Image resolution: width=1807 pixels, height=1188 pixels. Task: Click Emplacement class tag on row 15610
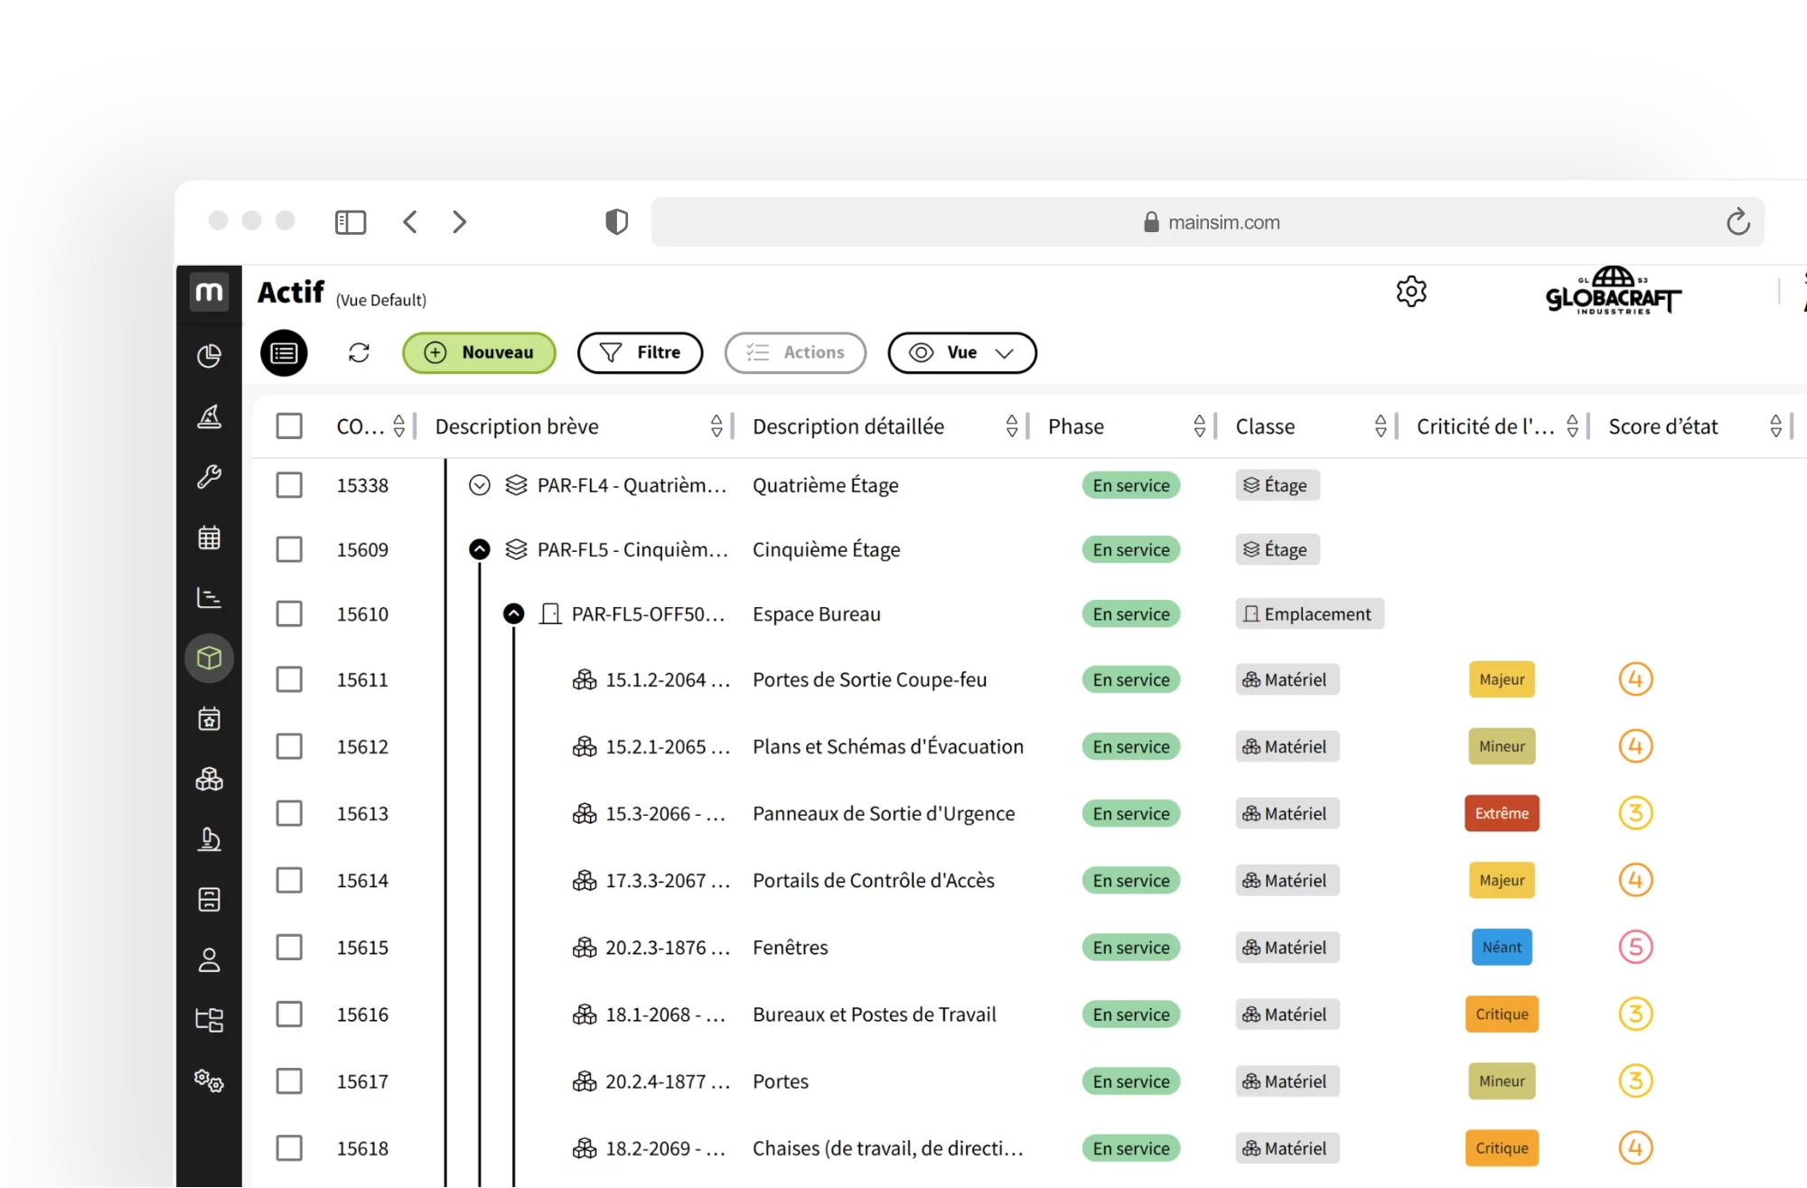coord(1309,614)
